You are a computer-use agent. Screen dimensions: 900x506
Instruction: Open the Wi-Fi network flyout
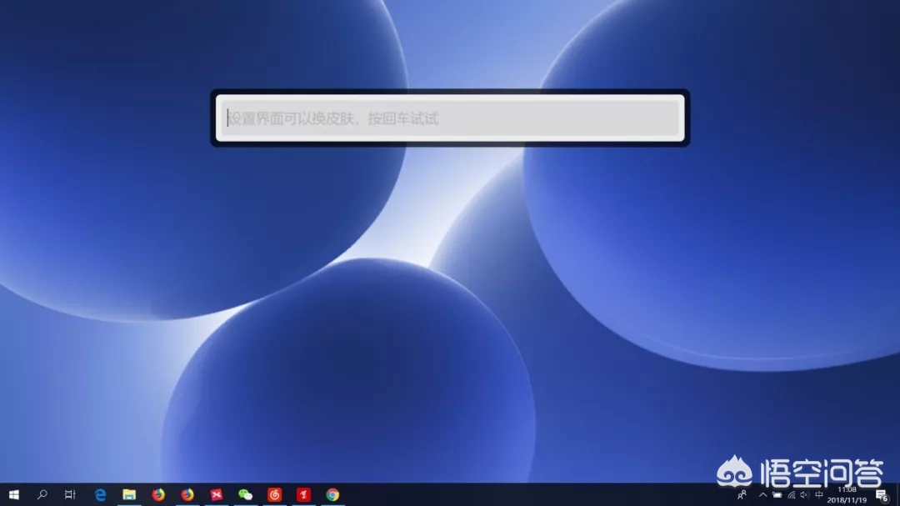point(791,494)
